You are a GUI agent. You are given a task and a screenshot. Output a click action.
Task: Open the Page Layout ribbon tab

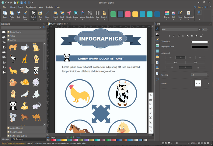coord(30,7)
